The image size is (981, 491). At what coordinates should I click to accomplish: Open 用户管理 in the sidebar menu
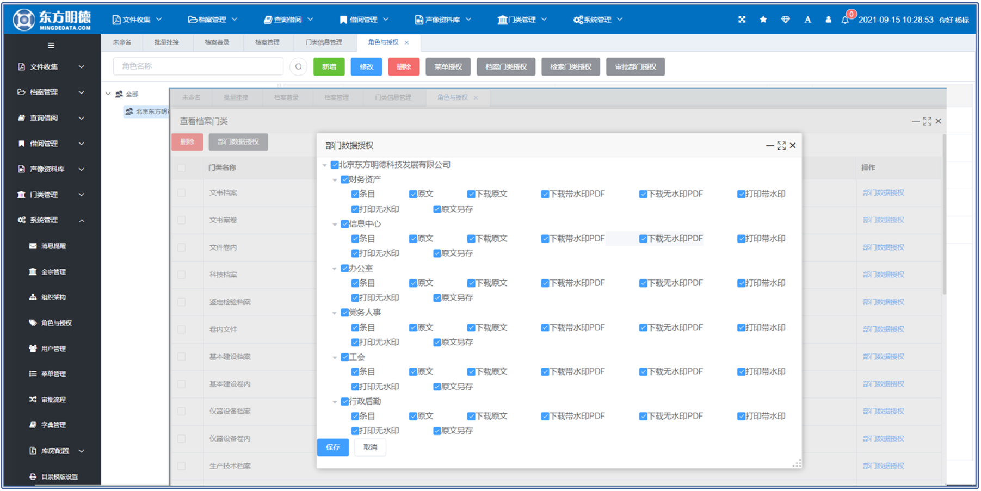[x=53, y=349]
